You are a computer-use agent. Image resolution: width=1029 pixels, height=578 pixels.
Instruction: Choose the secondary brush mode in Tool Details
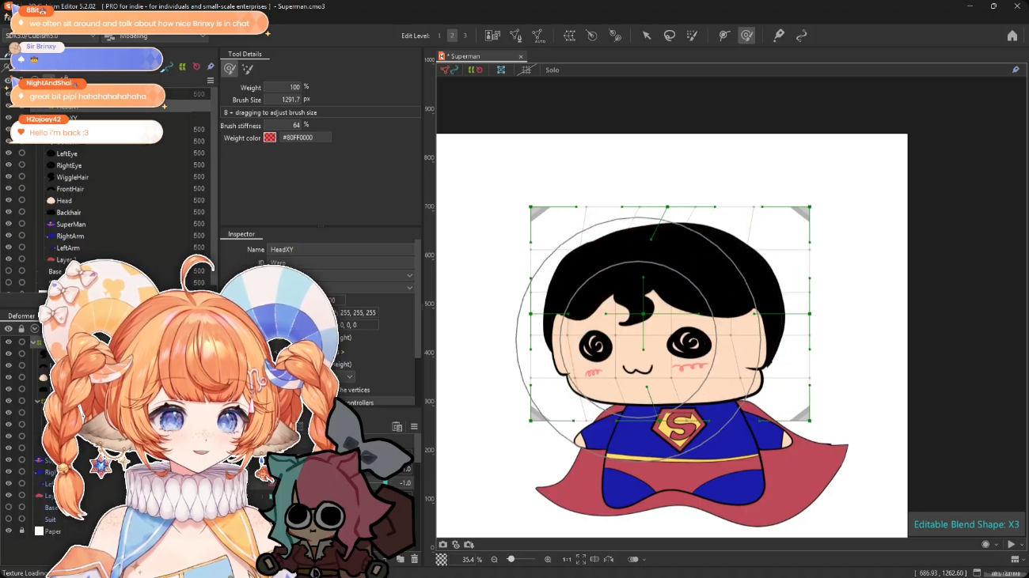click(x=248, y=70)
